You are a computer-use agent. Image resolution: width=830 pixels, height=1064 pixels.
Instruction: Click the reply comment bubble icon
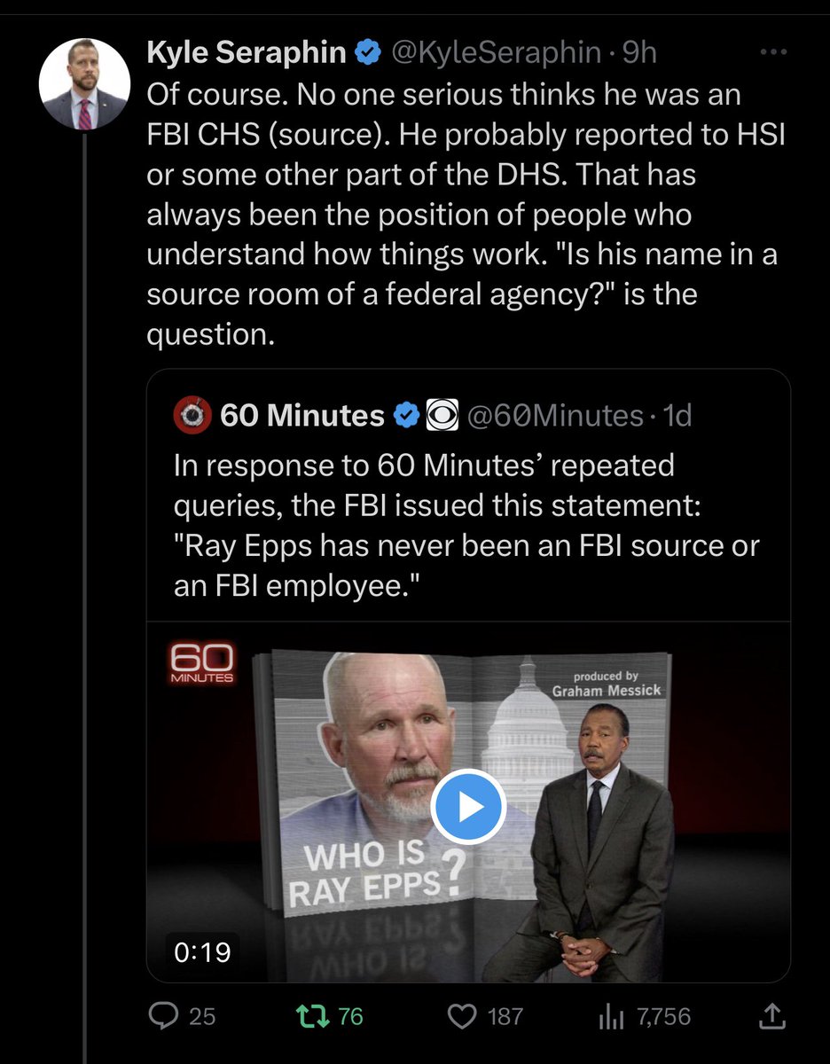pyautogui.click(x=162, y=1016)
